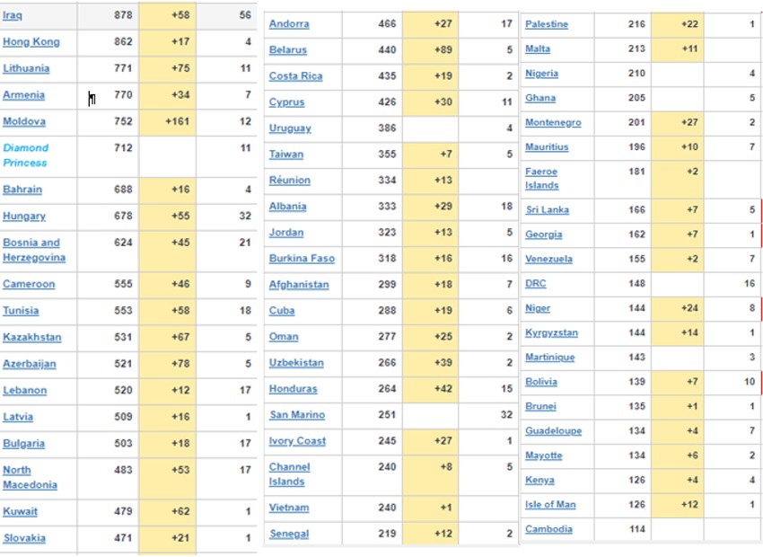
Task: Open the Burkina Faso link
Action: 302,259
